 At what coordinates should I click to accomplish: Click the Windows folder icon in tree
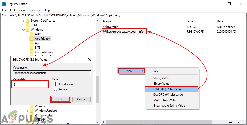coord(28,30)
